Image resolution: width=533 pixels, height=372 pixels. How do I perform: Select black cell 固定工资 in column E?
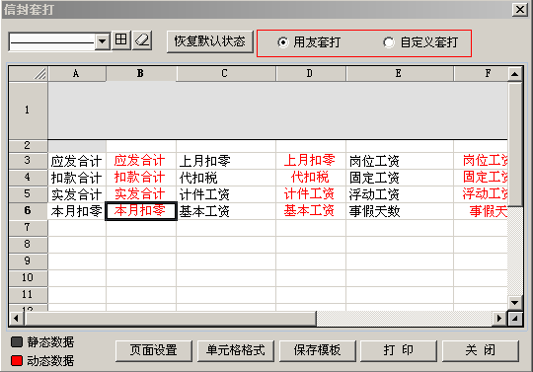point(399,178)
